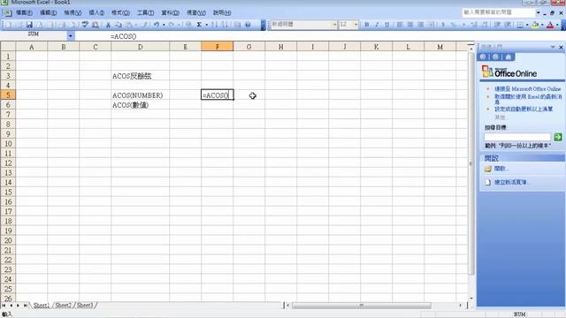Open the AutoSum function dropdown arrow

tap(206, 25)
